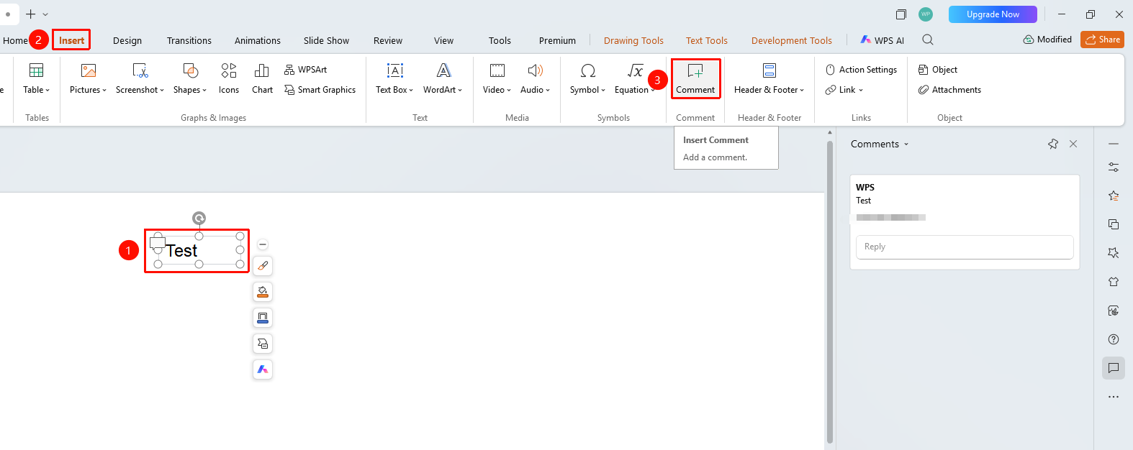Image resolution: width=1133 pixels, height=450 pixels.
Task: Click the shape fill bucket icon beside the text box
Action: tap(263, 292)
